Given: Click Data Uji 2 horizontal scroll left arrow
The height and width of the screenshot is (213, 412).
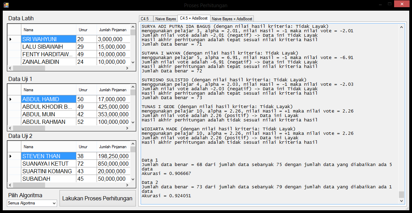Looking at the screenshot, I should (x=10, y=185).
